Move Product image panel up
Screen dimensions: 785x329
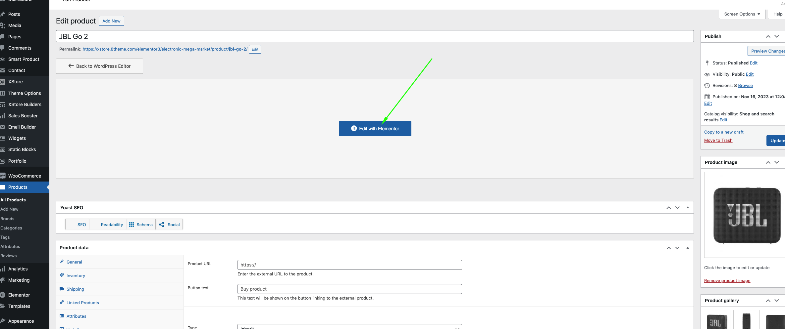(768, 162)
